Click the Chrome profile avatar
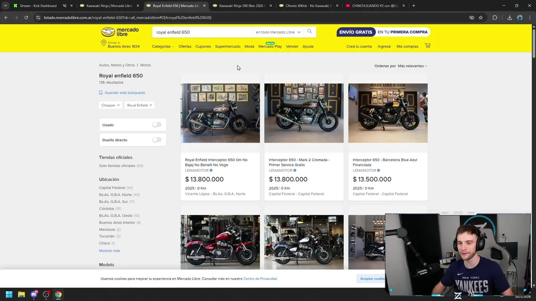536x301 pixels. tap(520, 18)
